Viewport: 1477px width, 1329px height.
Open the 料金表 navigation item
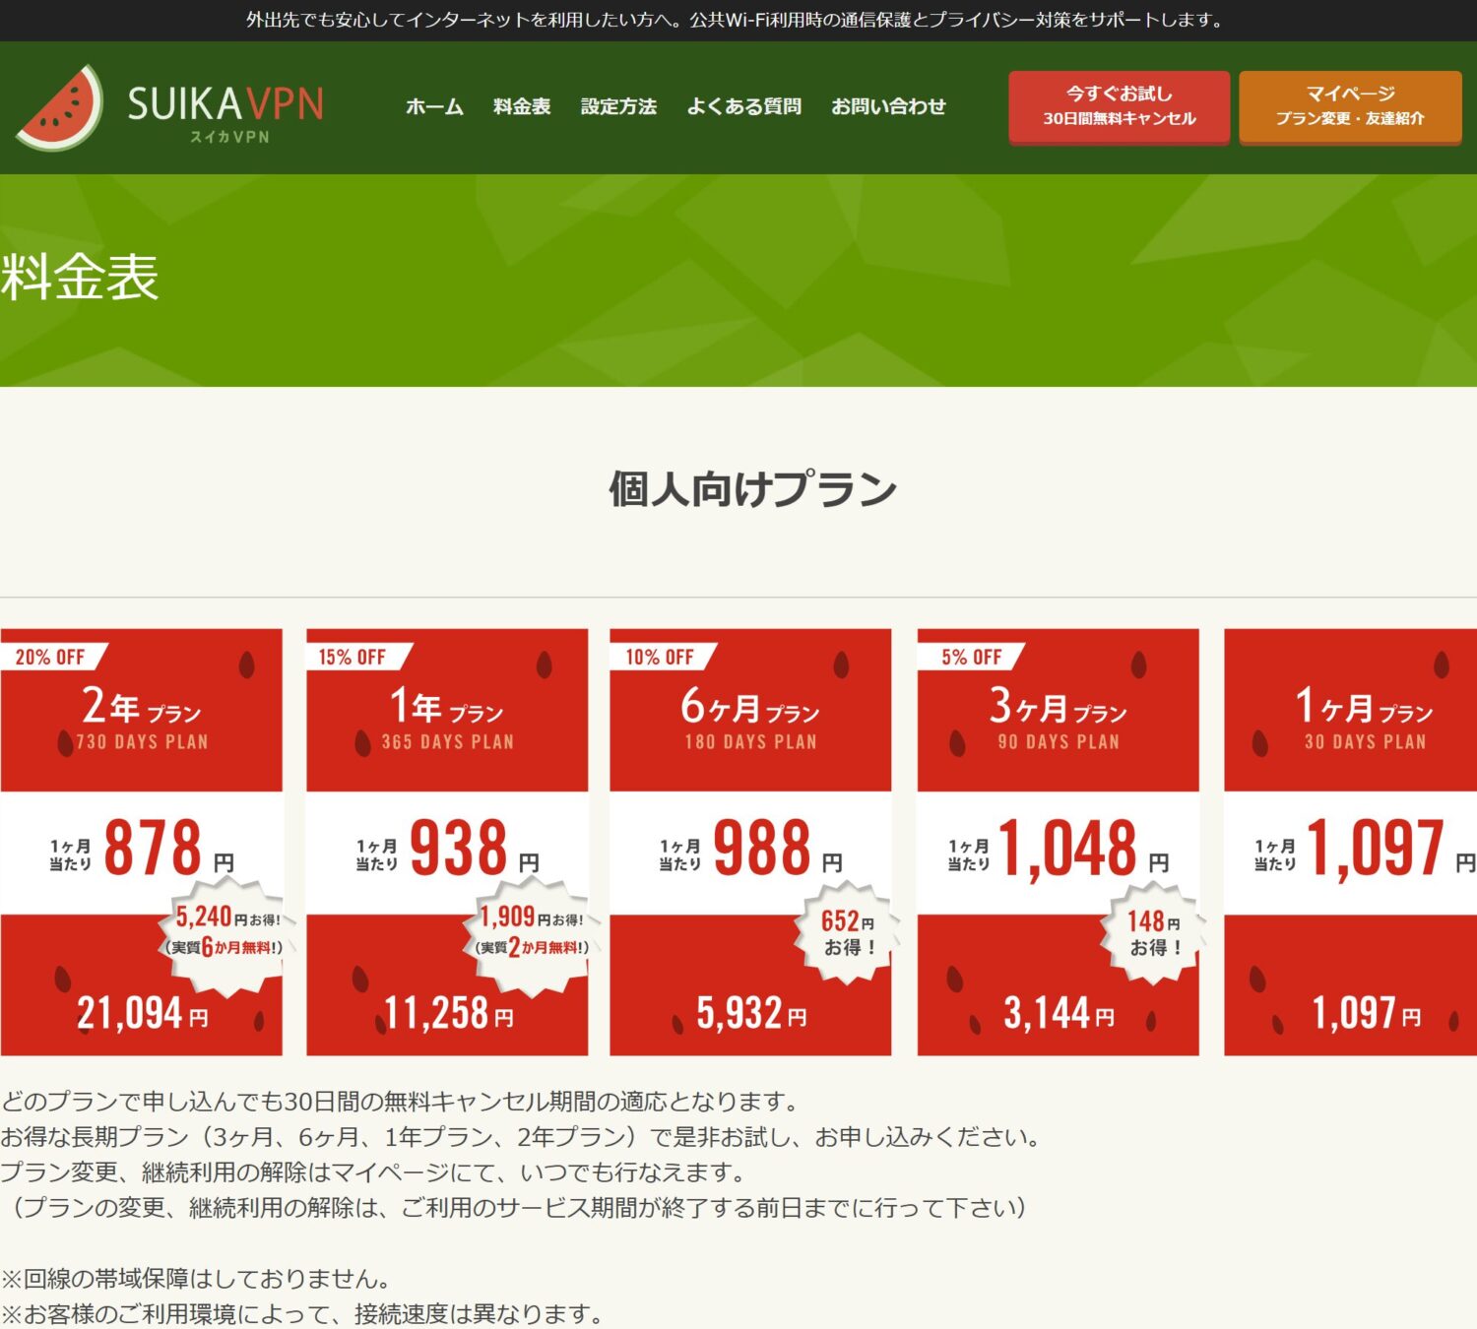(522, 106)
